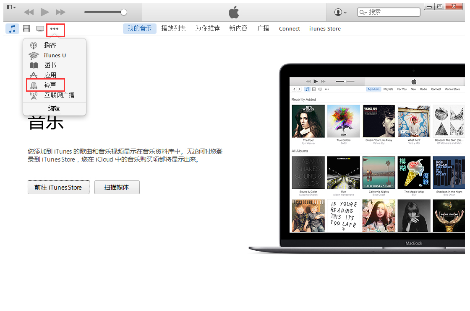The width and height of the screenshot is (470, 311).
Task: Select 互联网广播 (Internet Radio) entry
Action: (59, 95)
